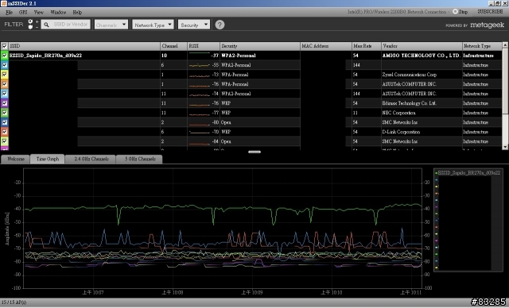The height and width of the screenshot is (308, 509).
Task: Open the Channels filter dropdown
Action: click(111, 25)
